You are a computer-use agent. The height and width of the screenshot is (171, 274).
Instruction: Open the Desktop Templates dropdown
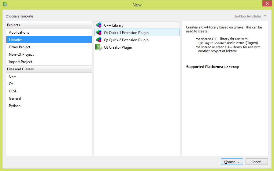coord(250,16)
